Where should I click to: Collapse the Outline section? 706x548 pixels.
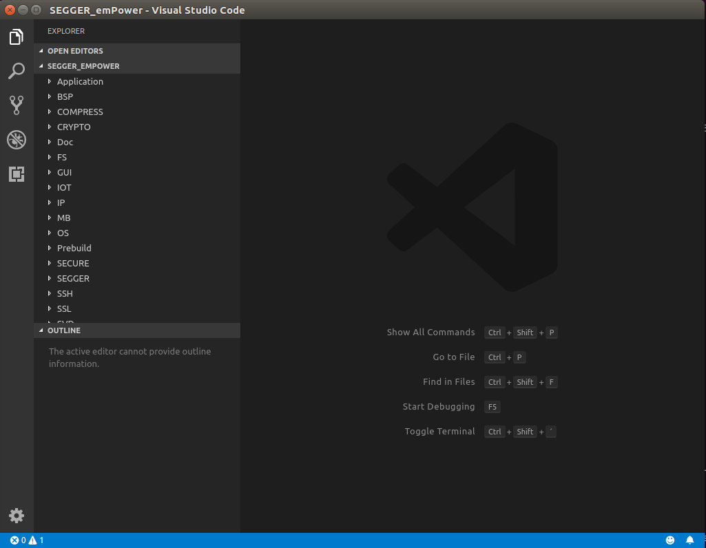pos(63,330)
